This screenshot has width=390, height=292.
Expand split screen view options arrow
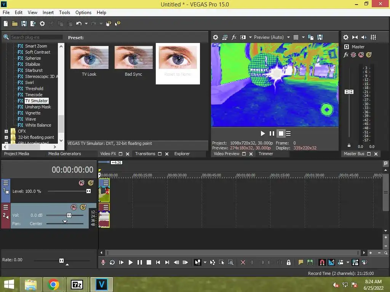tap(250, 37)
